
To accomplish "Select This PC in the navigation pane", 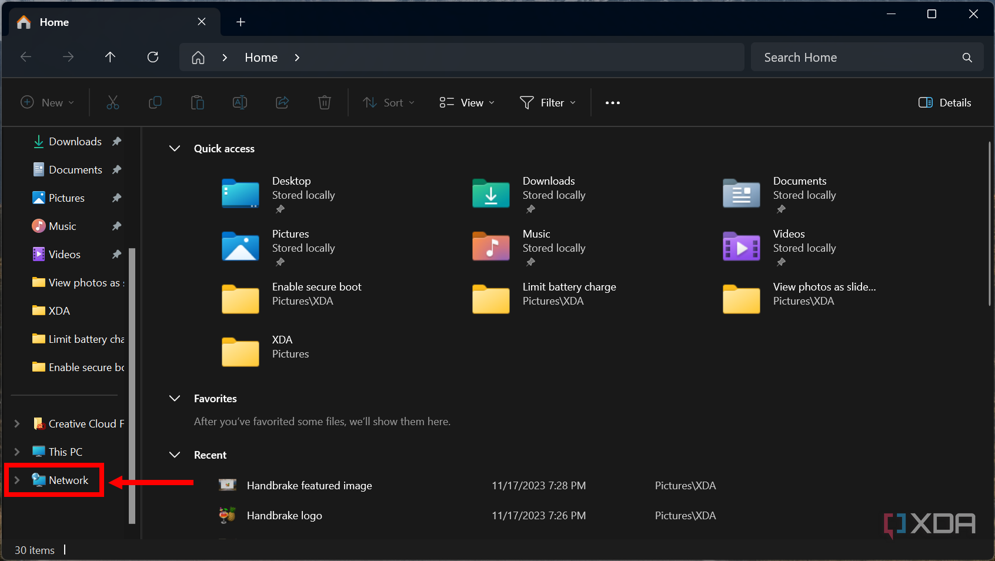I will point(65,452).
